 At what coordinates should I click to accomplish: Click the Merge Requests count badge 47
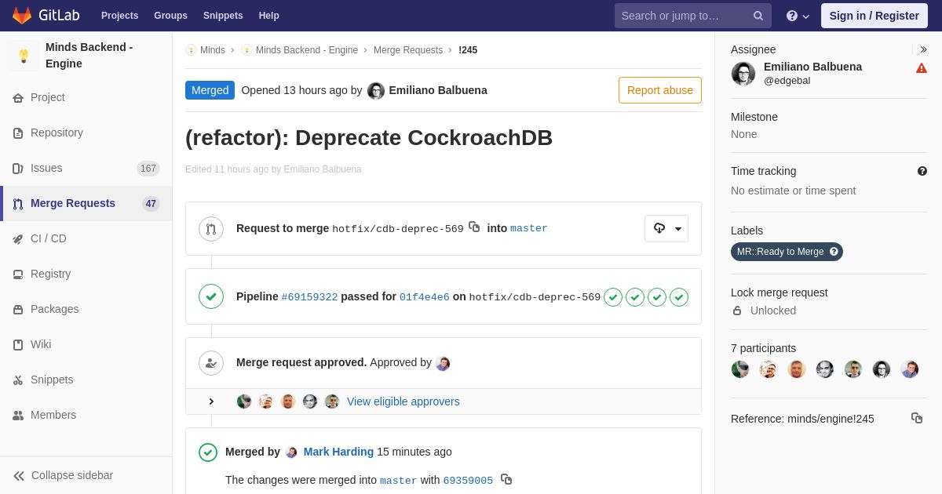[x=151, y=204]
